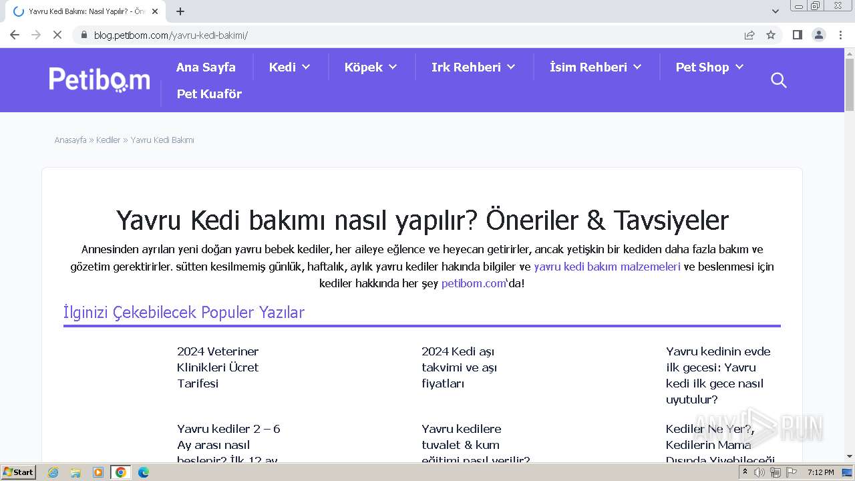Screen dimensions: 855x481
Task: Open Chrome's three-dot menu
Action: 840,35
